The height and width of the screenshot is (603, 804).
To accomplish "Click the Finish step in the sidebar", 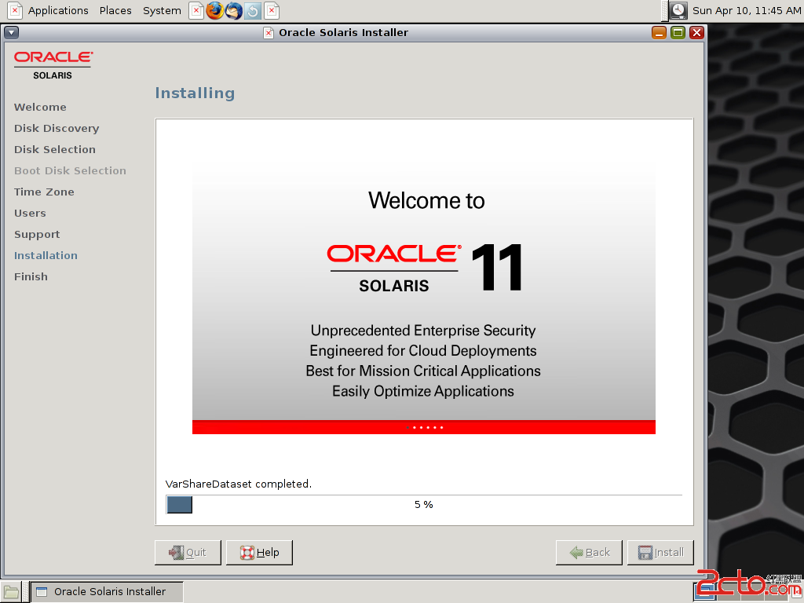I will click(31, 276).
